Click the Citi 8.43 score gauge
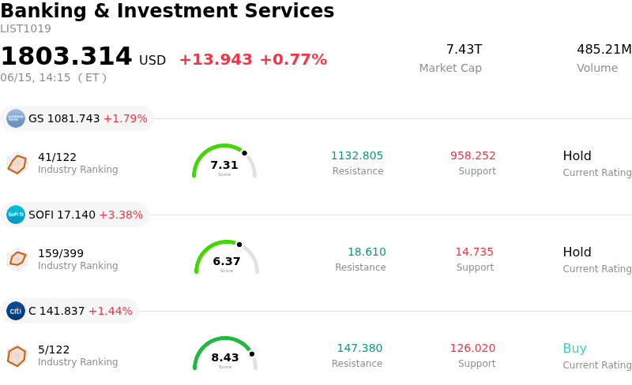632x385 pixels. click(225, 353)
